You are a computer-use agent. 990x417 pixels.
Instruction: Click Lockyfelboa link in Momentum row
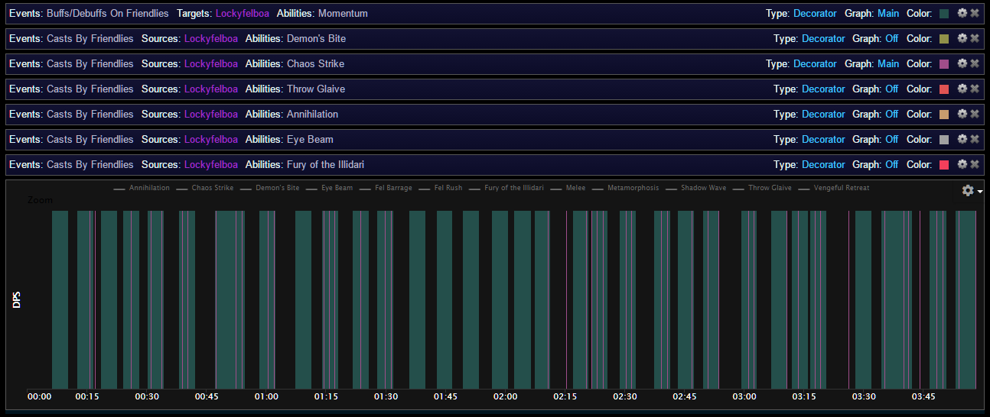[x=243, y=14]
